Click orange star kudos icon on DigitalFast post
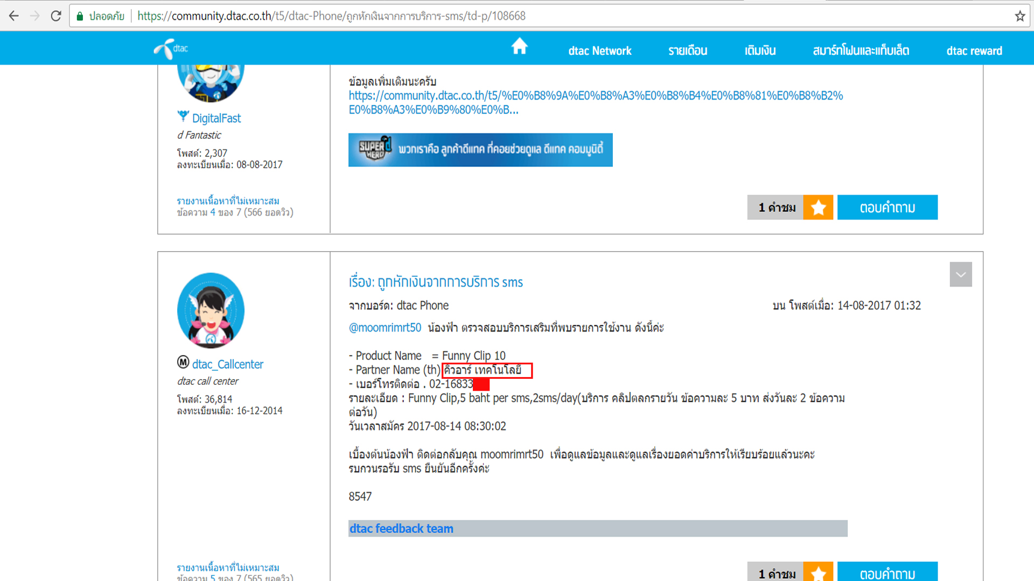 coord(818,208)
